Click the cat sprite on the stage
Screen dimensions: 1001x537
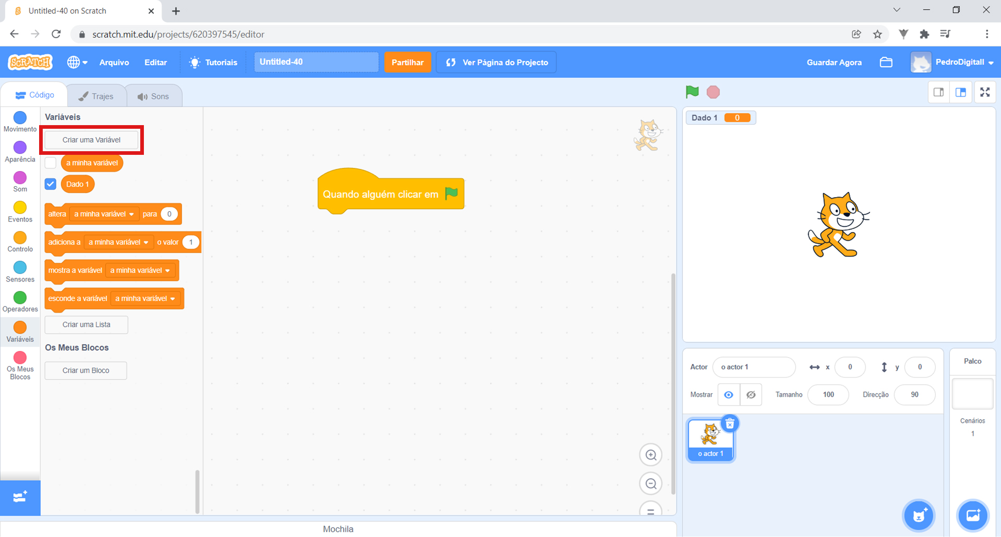pyautogui.click(x=838, y=224)
